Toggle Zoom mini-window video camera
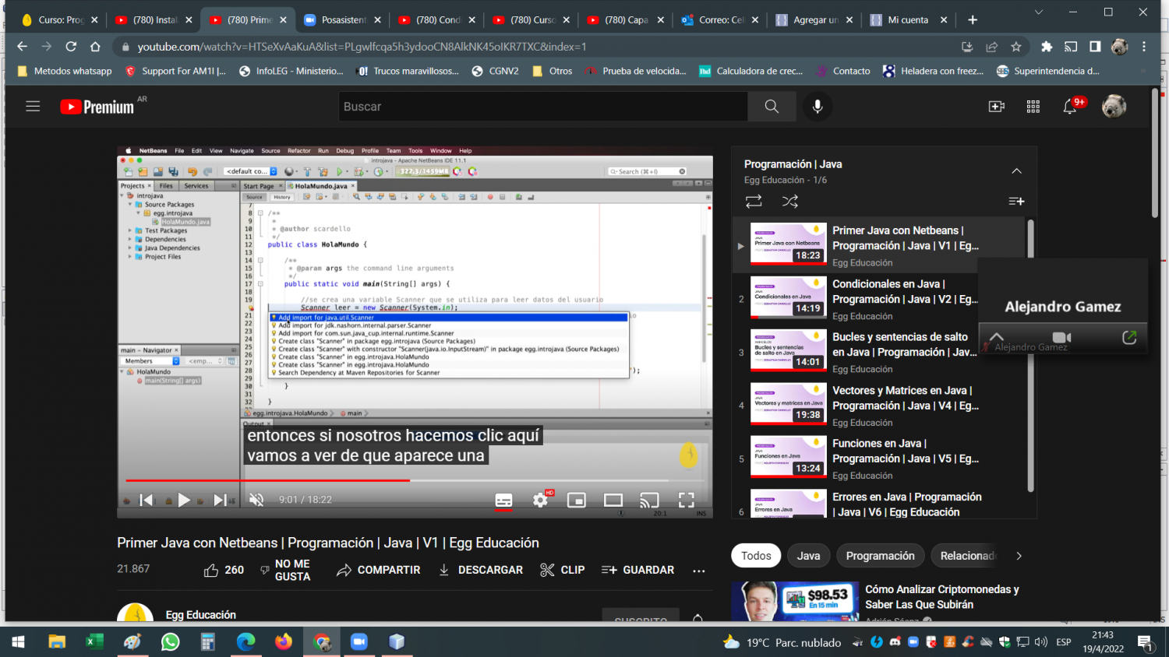 click(1061, 337)
